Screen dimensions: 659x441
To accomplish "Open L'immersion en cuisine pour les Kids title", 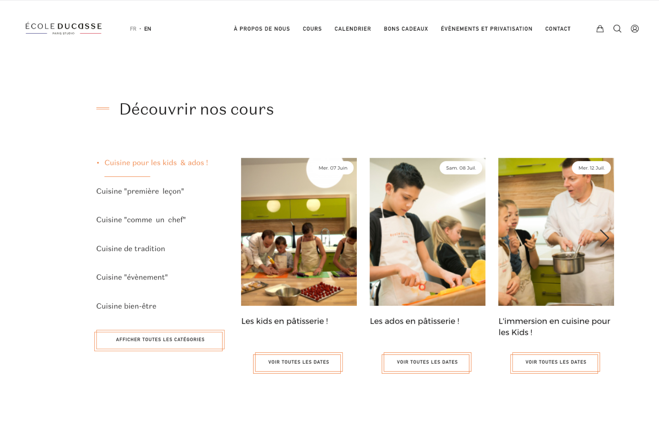I will coord(554,327).
